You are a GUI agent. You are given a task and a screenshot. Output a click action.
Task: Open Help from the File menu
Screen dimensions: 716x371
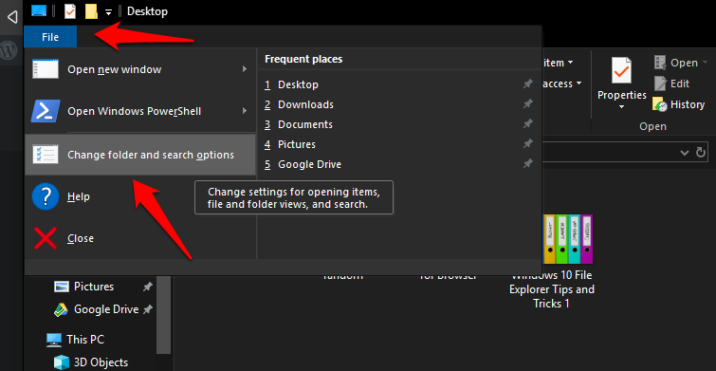click(139, 196)
